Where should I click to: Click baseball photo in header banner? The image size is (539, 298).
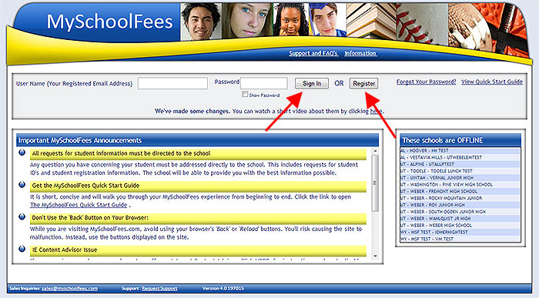click(423, 24)
